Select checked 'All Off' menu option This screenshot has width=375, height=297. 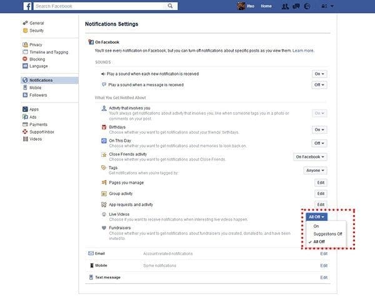[320, 241]
